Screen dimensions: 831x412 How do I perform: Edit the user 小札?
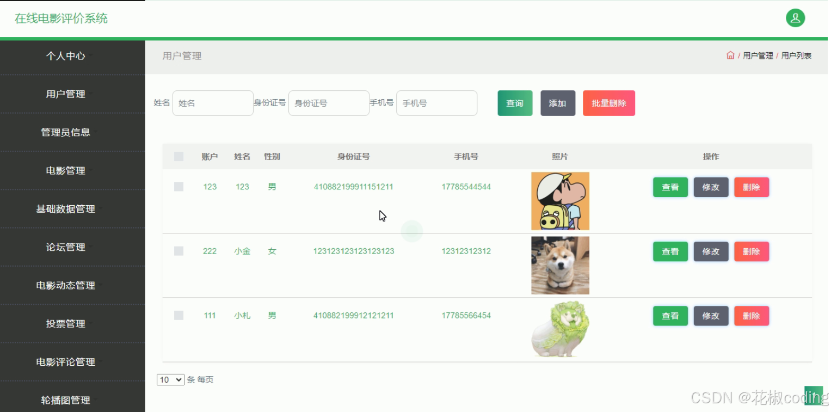click(x=711, y=316)
